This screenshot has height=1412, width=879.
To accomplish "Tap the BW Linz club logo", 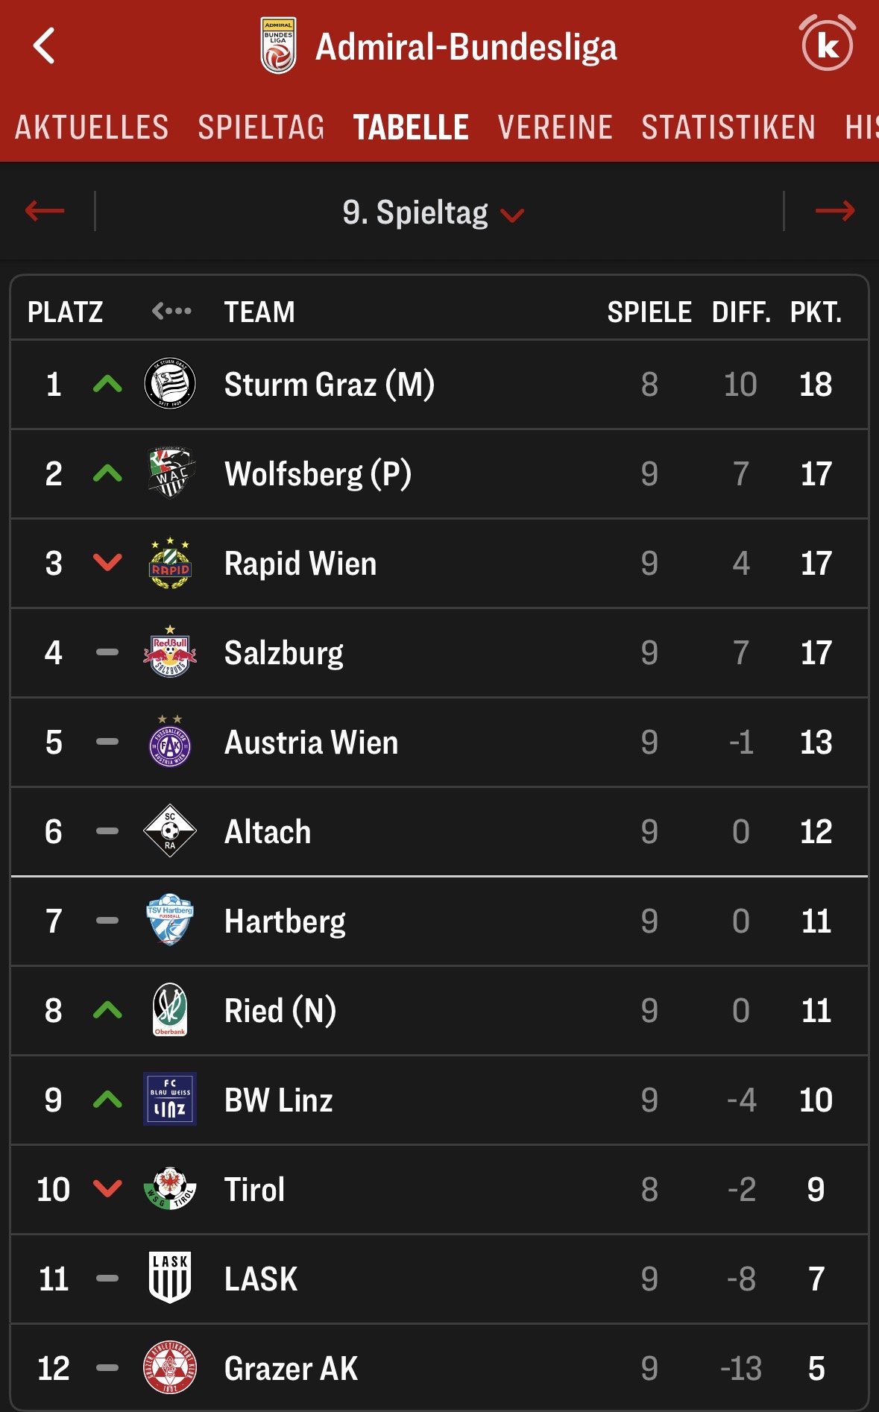I will (x=170, y=1099).
